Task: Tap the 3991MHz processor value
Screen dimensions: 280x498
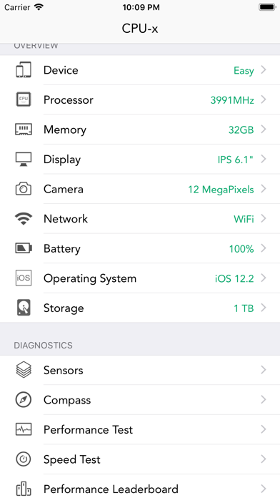Action: (x=232, y=100)
